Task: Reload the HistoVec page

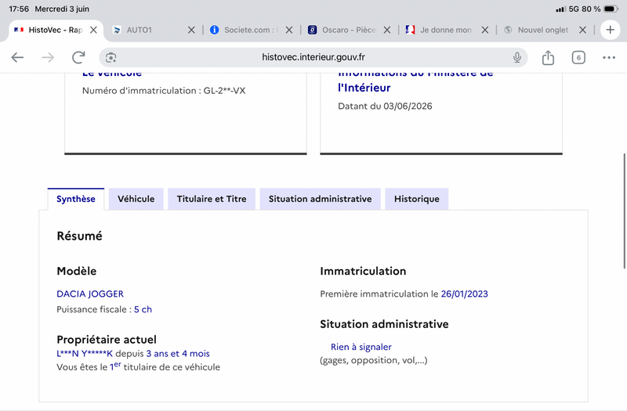Action: (78, 57)
